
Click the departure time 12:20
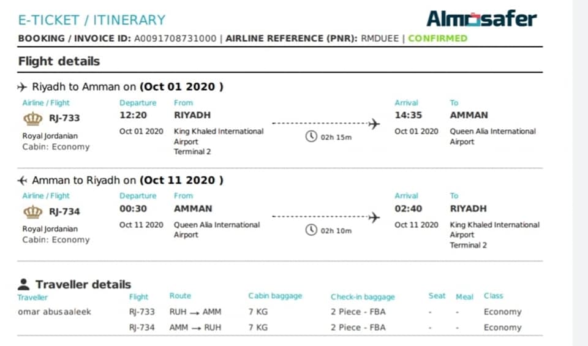(133, 115)
